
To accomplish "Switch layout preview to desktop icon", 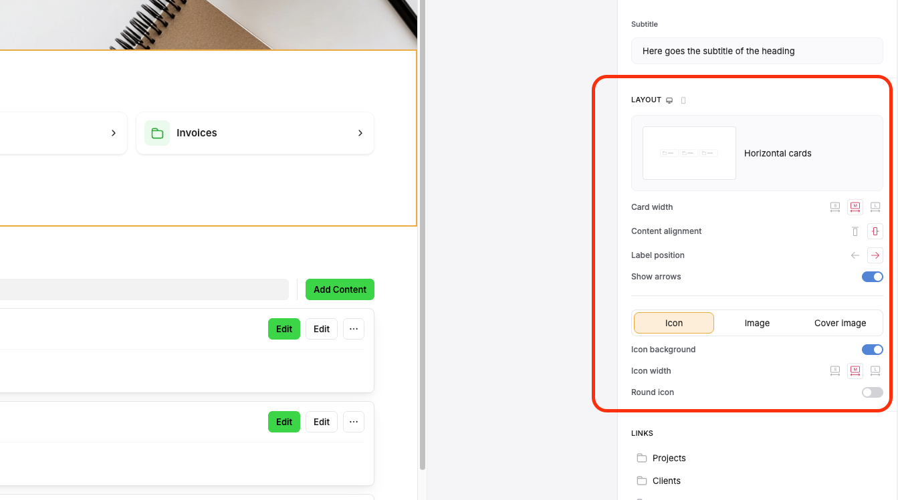I will (669, 100).
